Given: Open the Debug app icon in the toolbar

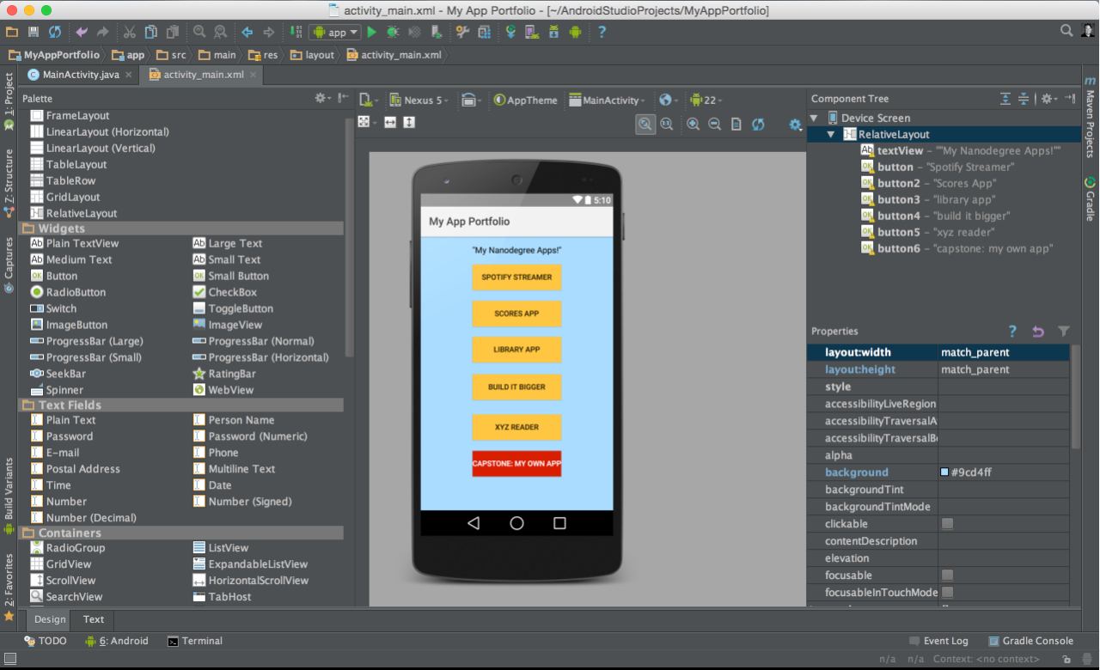Looking at the screenshot, I should pyautogui.click(x=392, y=32).
